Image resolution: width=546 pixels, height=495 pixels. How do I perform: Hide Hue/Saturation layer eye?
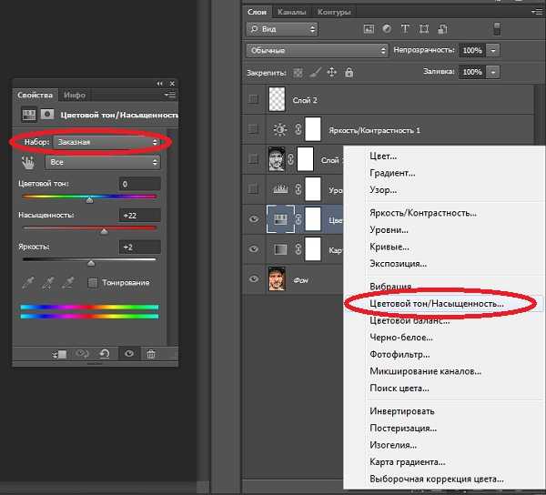tap(254, 219)
